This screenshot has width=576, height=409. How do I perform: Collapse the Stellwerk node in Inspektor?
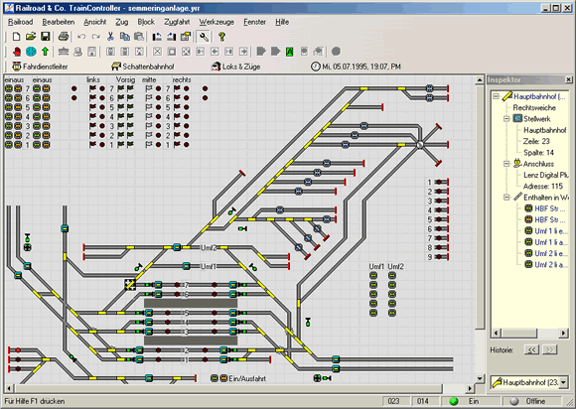click(x=506, y=118)
